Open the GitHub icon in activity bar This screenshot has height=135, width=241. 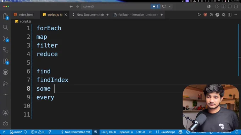tap(5, 72)
